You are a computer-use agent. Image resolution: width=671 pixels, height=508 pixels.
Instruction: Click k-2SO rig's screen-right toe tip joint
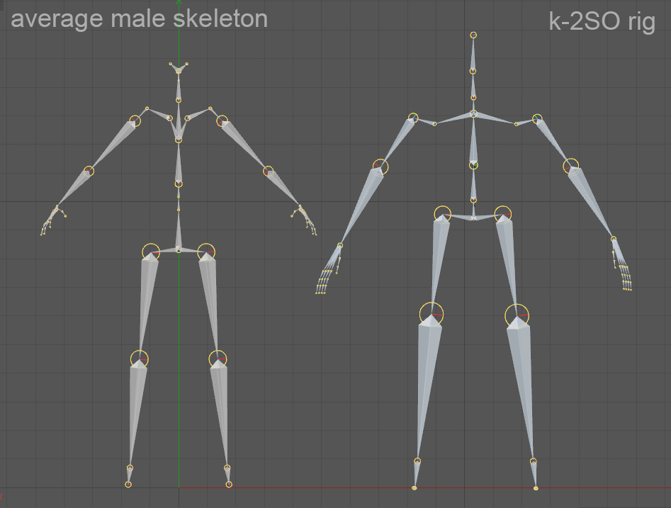point(536,488)
